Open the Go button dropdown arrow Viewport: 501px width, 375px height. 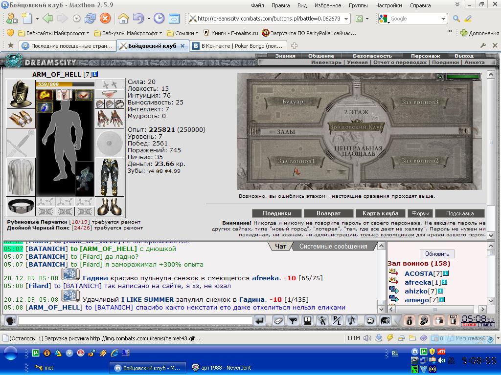pyautogui.click(x=367, y=19)
